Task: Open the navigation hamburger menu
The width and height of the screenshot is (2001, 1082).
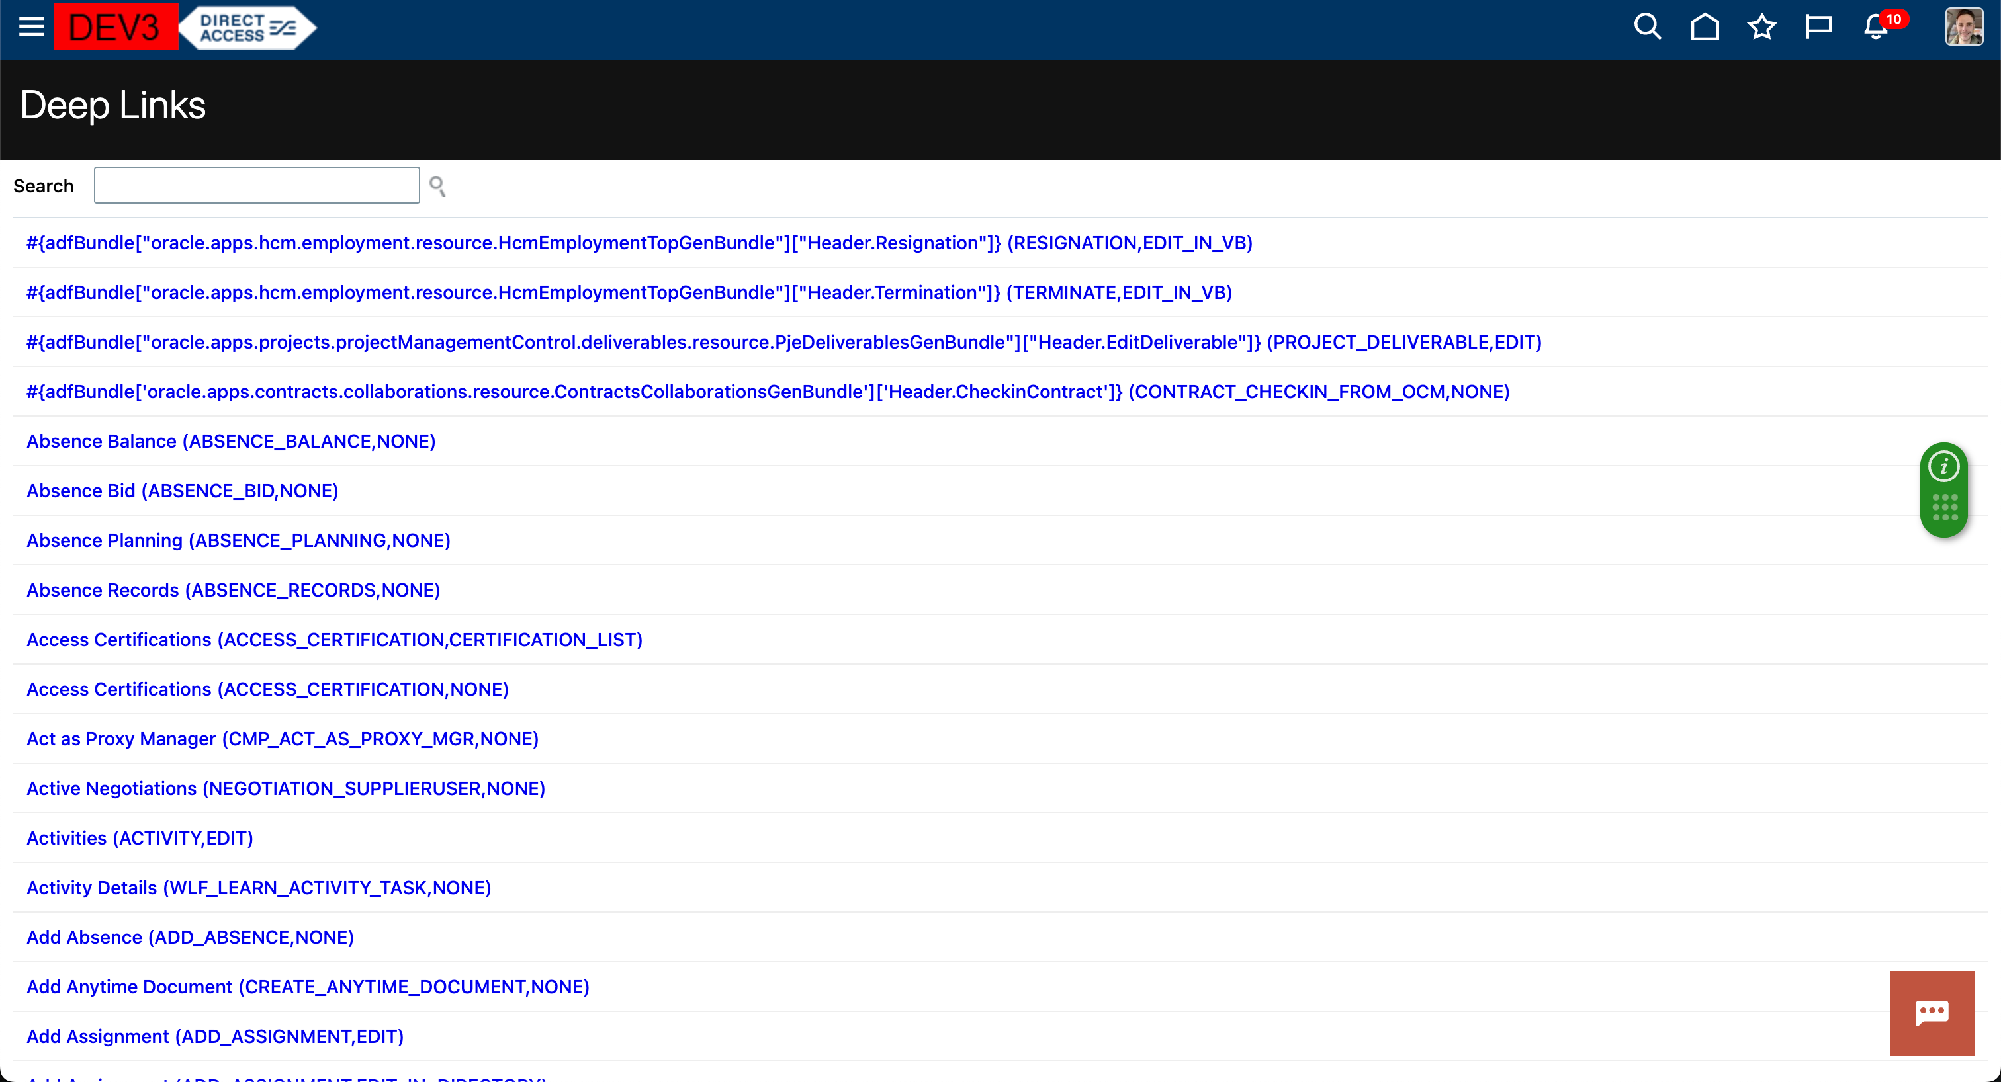Action: coord(30,26)
